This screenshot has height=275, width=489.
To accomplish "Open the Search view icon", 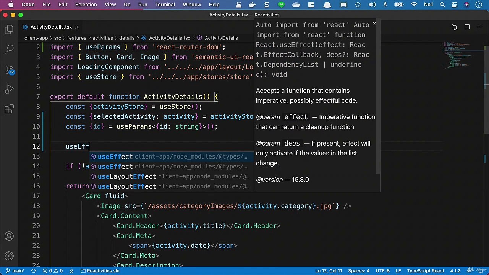I will pyautogui.click(x=9, y=49).
